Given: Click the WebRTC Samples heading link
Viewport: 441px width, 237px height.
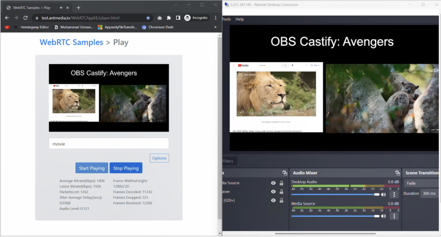Looking at the screenshot, I should click(71, 42).
